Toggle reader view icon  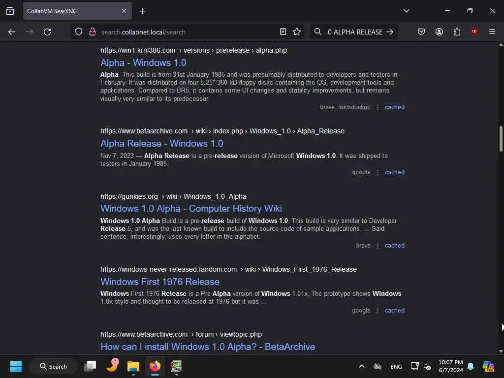tap(283, 32)
